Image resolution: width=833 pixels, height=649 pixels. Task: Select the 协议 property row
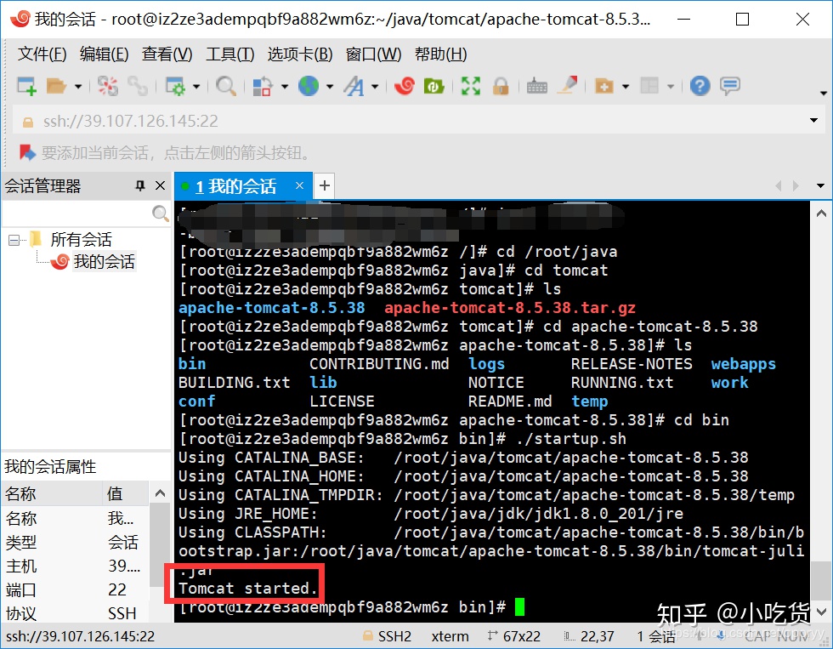[x=75, y=613]
